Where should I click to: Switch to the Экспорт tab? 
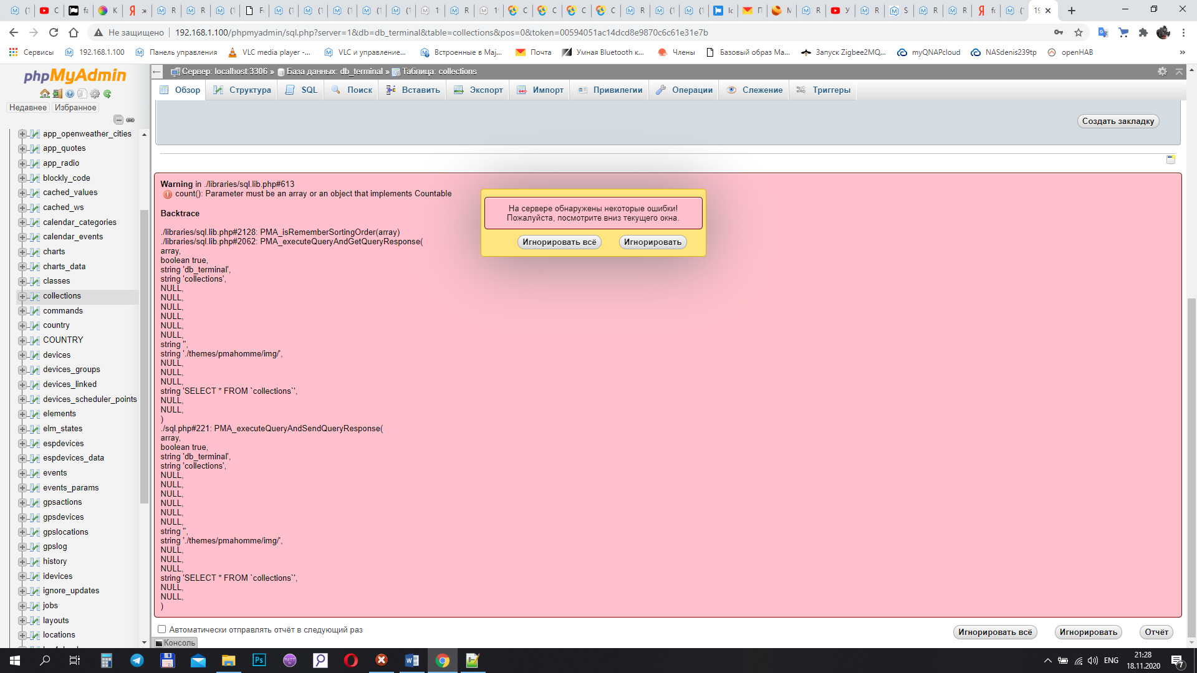[478, 90]
